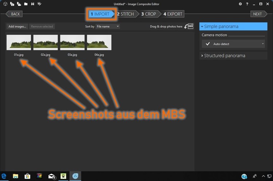Click the Image Composite Editor taskbar icon
The height and width of the screenshot is (181, 273).
point(75,176)
